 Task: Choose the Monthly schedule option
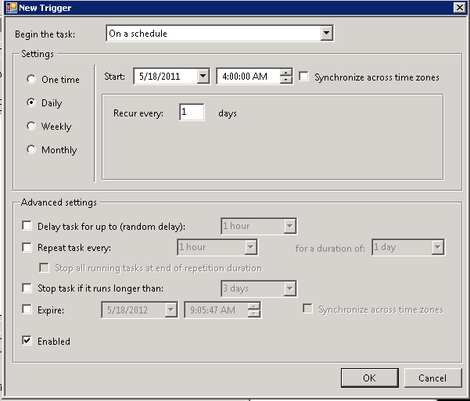pos(32,150)
